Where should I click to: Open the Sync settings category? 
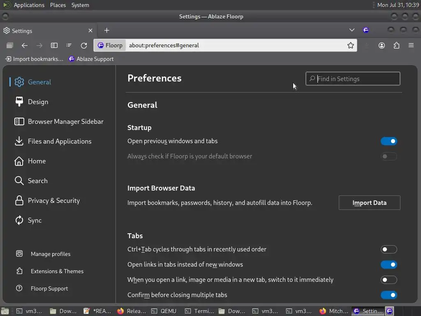pos(28,221)
